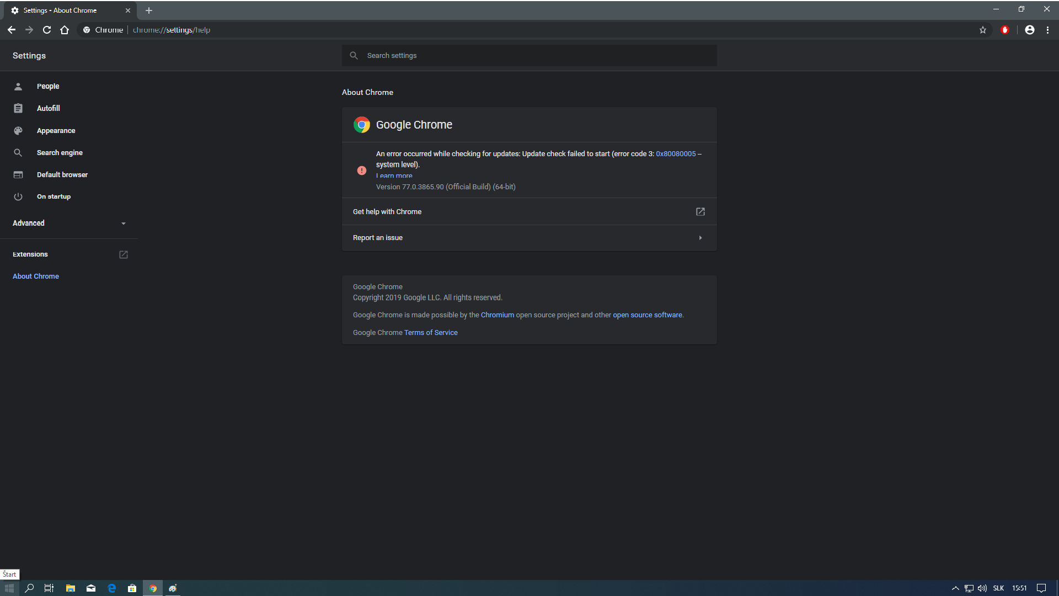Image resolution: width=1059 pixels, height=596 pixels.
Task: Click the Google Chrome logo icon
Action: 362,125
